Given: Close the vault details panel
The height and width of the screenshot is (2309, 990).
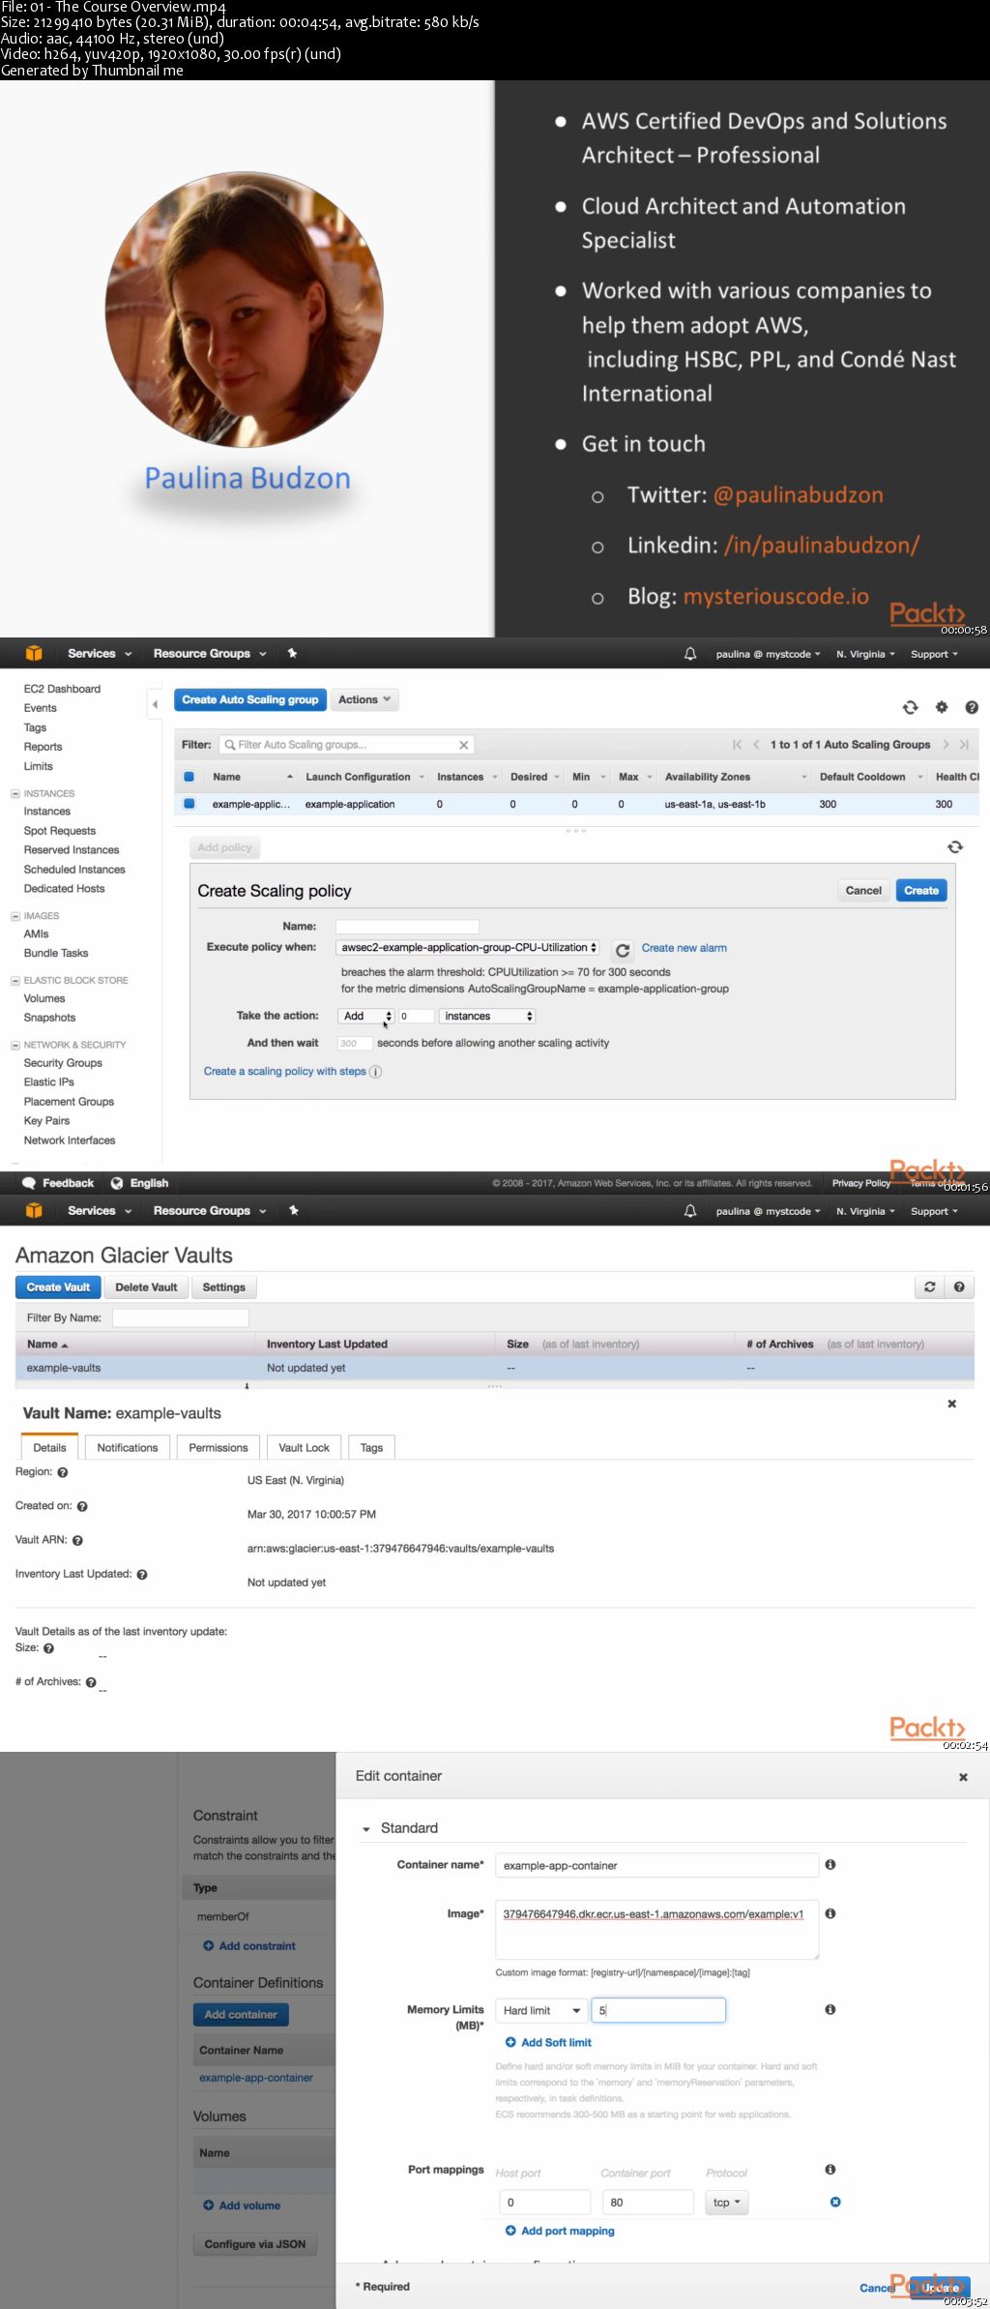Looking at the screenshot, I should click(952, 1404).
